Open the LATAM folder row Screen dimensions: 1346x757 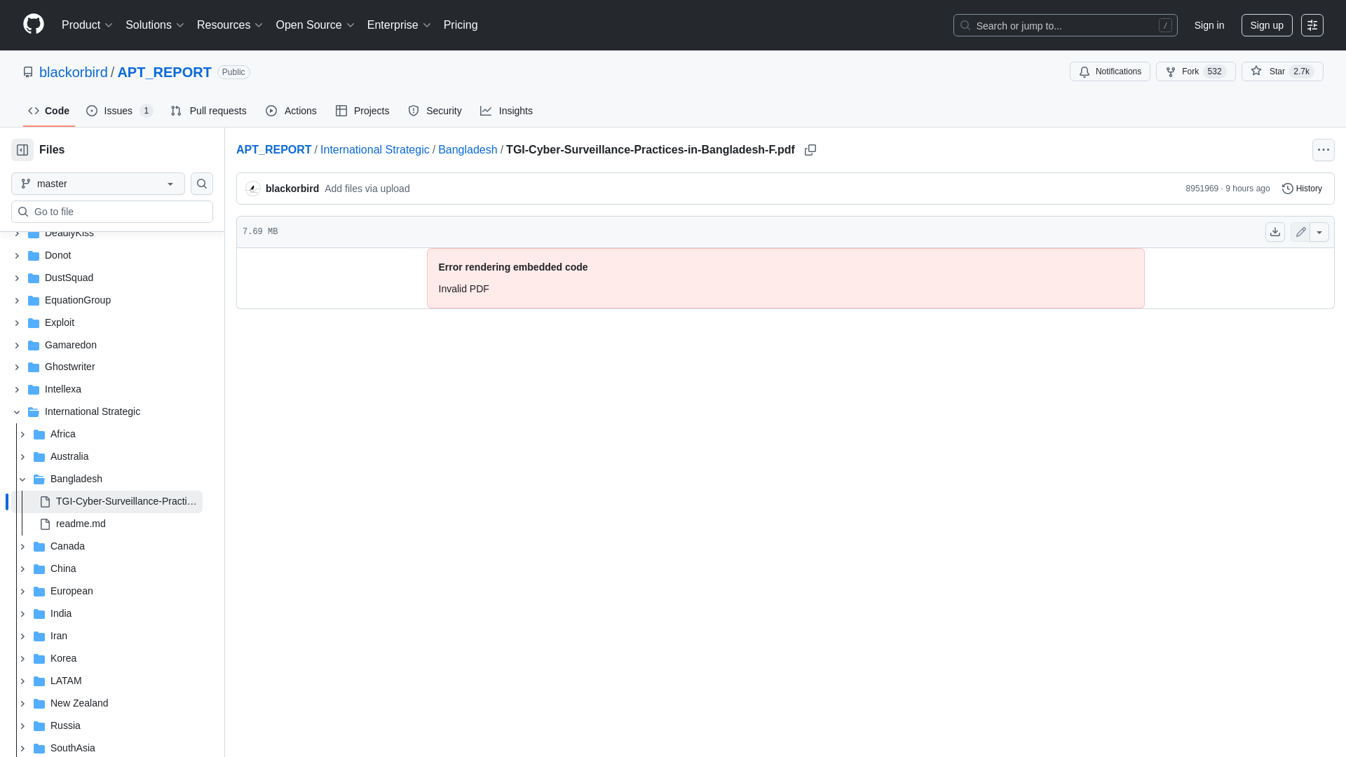click(x=107, y=681)
